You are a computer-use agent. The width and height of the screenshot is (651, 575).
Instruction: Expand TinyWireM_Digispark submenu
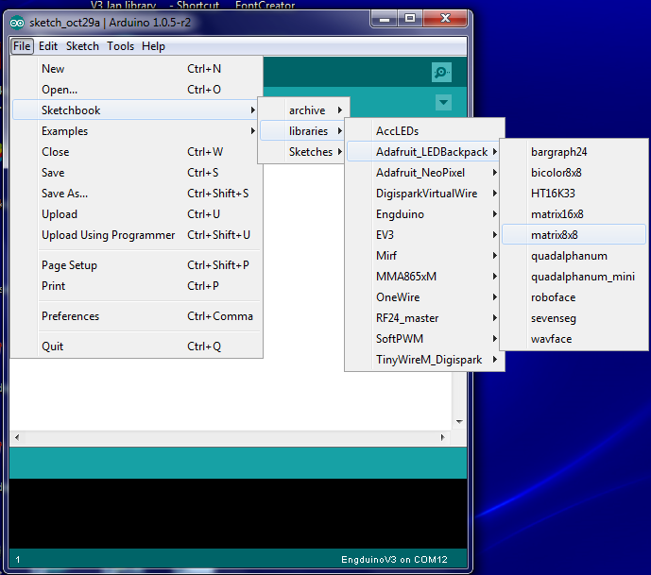click(425, 360)
